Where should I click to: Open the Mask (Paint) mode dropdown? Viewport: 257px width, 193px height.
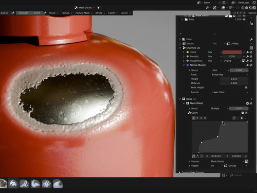tap(84, 8)
